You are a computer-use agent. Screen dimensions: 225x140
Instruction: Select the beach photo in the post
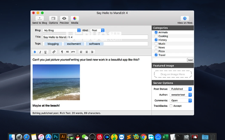(x=56, y=82)
